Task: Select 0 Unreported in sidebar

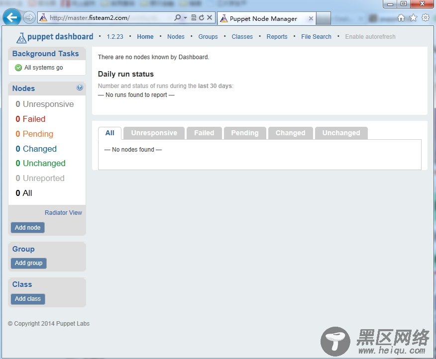Action: pyautogui.click(x=40, y=178)
